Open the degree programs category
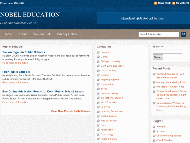The image size is (190, 143). (110, 80)
